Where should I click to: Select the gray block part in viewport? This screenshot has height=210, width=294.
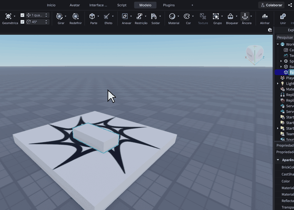pos(96,138)
